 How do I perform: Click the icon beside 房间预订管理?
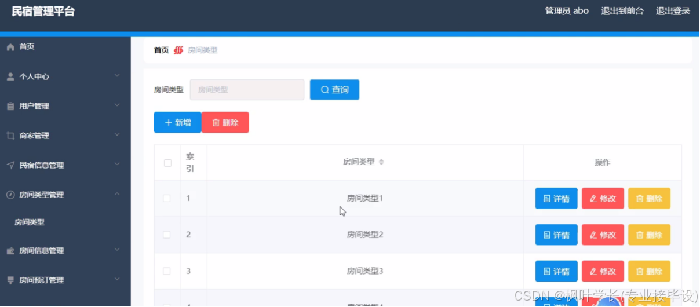10,280
